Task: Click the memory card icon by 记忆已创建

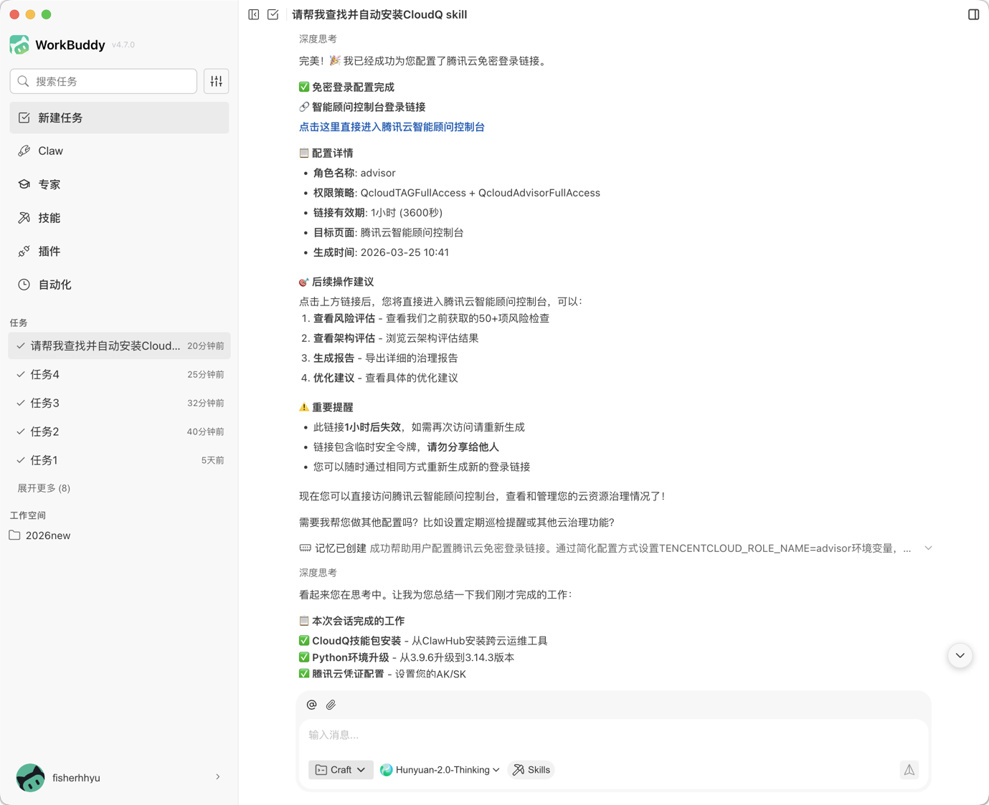Action: pyautogui.click(x=305, y=548)
